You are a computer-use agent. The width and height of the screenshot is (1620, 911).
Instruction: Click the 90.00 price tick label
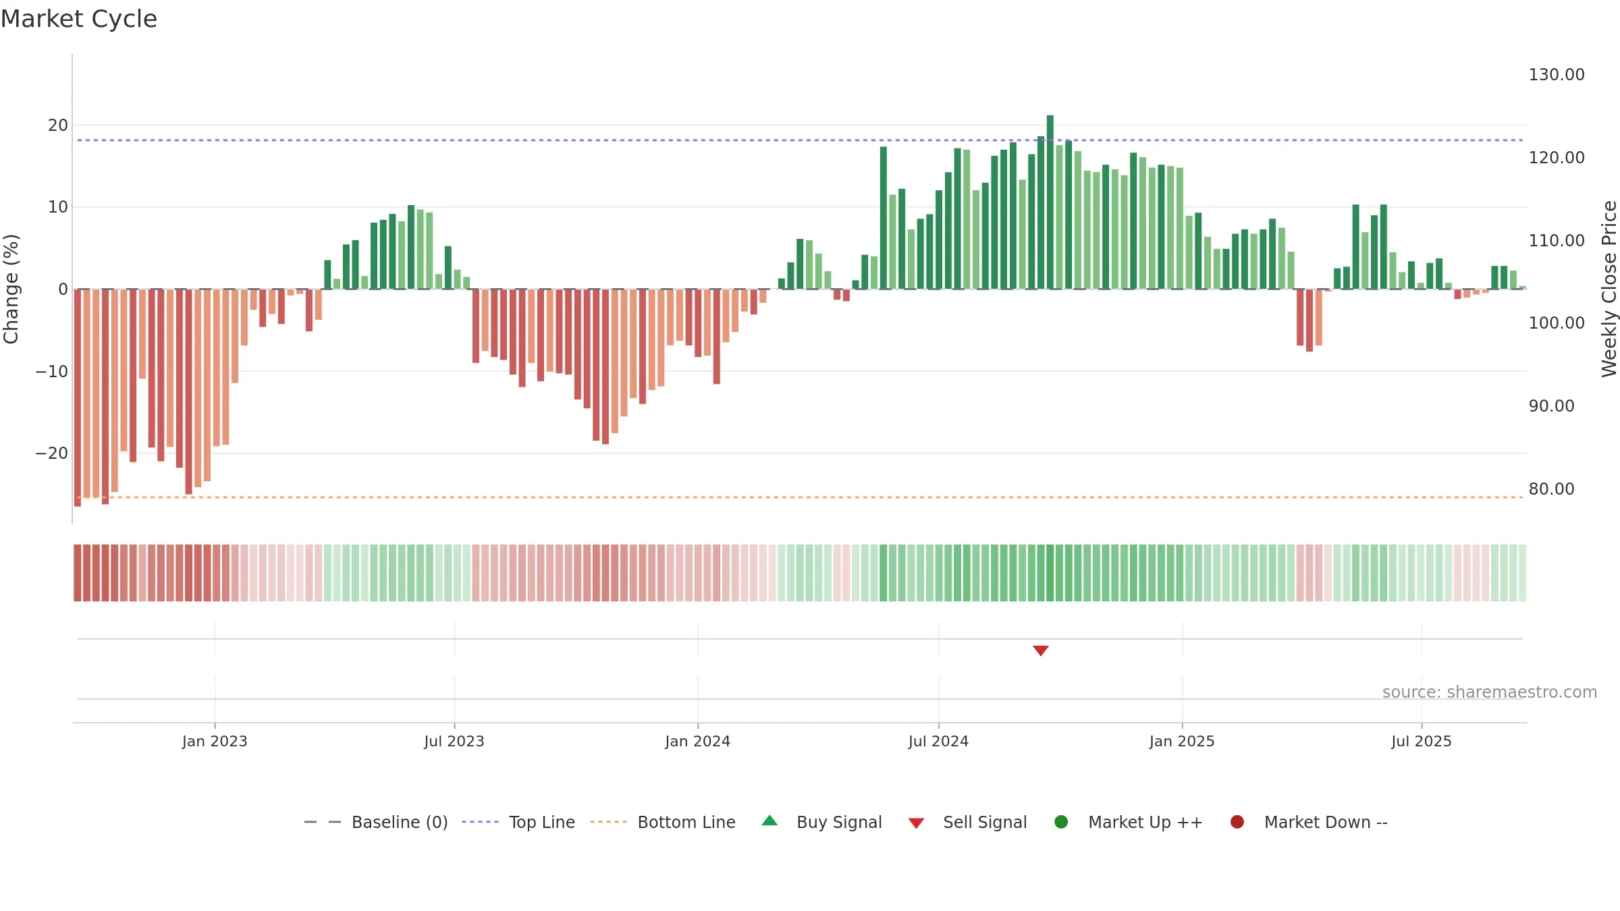tap(1552, 406)
